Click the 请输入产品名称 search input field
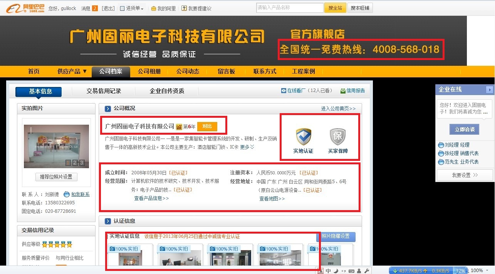This screenshot has height=274, width=495. (x=290, y=7)
